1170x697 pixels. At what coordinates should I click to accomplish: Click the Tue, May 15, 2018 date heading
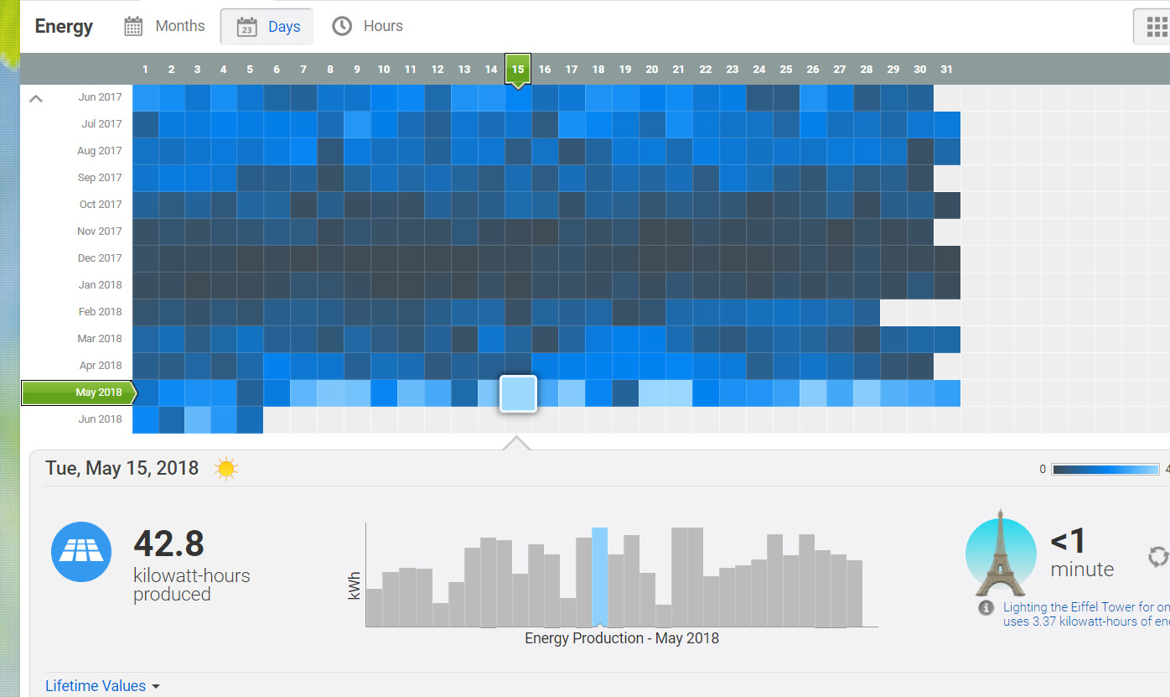(122, 468)
